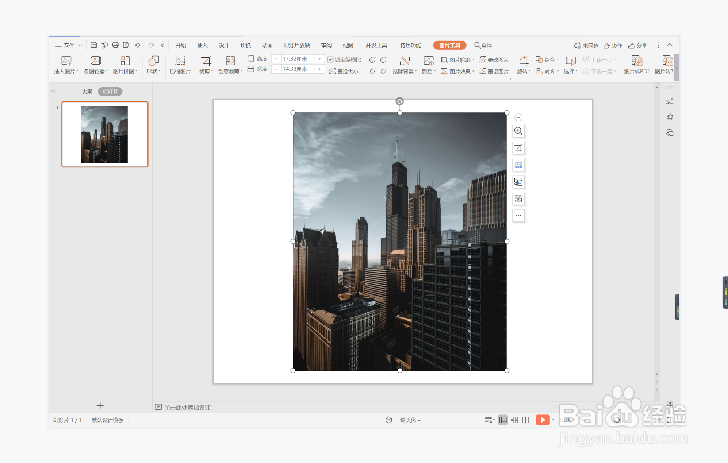The height and width of the screenshot is (463, 728).
Task: Open the File (文件) menu dropdown
Action: coord(69,45)
